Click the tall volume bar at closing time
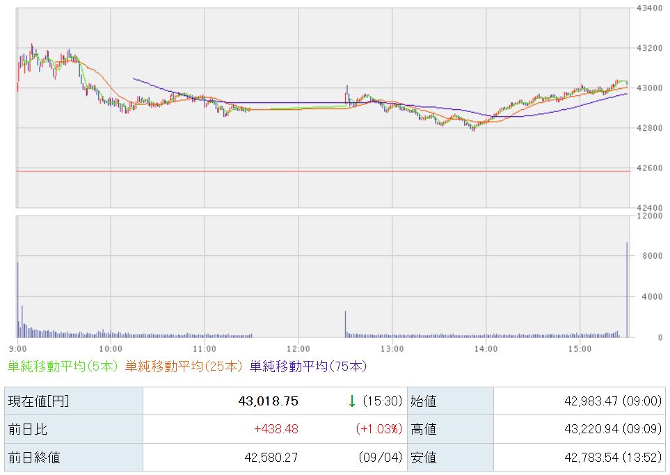The height and width of the screenshot is (475, 670). [x=627, y=290]
